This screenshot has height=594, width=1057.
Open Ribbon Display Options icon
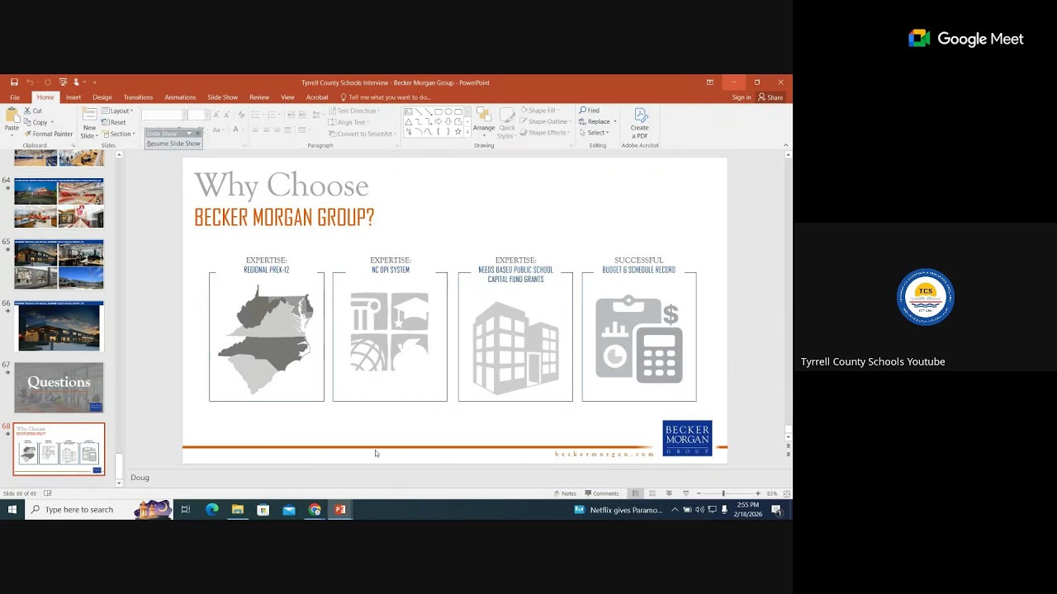(709, 82)
